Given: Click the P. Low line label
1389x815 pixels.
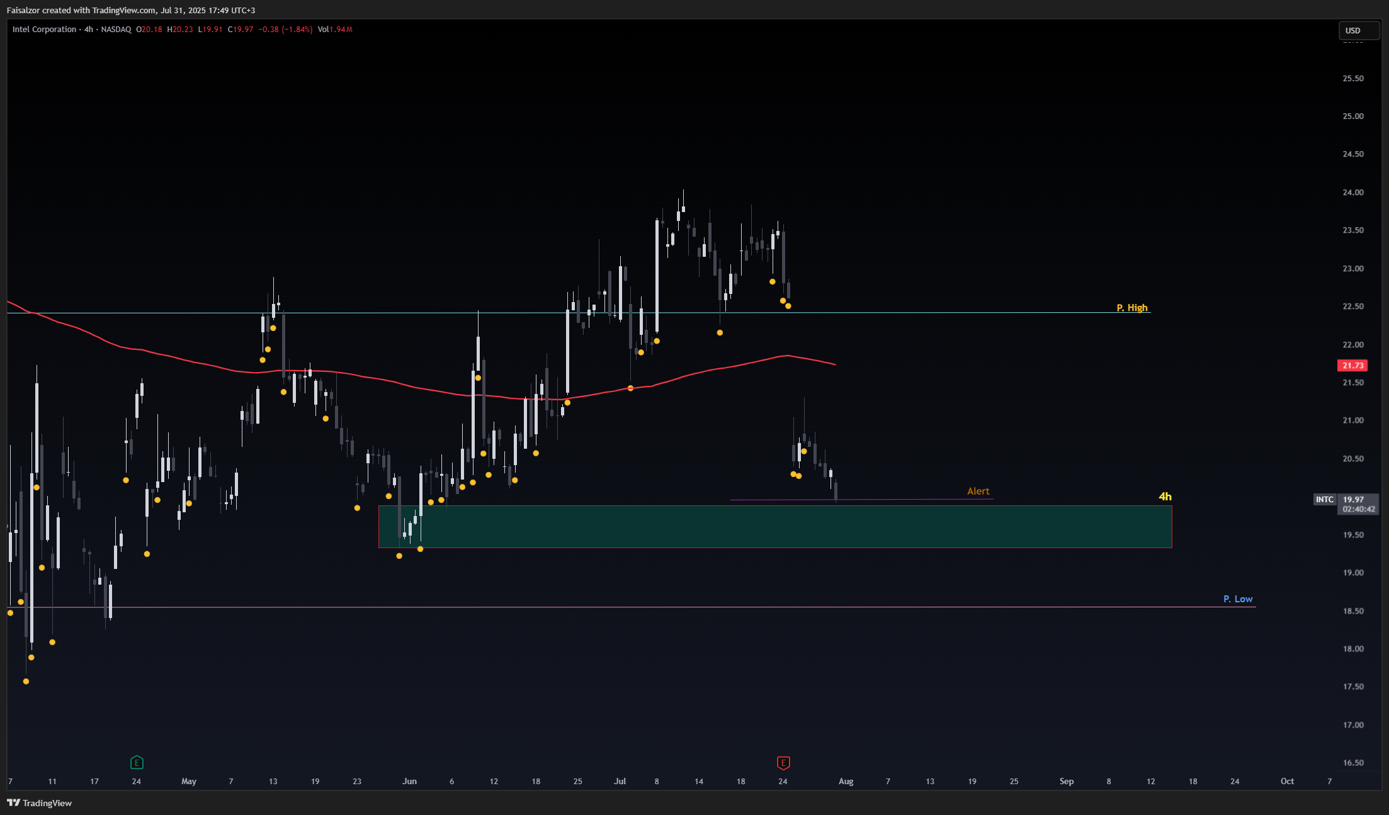Looking at the screenshot, I should 1237,599.
